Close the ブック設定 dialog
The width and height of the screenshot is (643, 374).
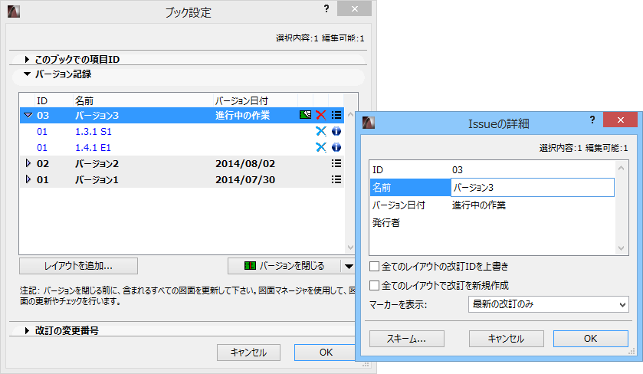click(x=355, y=8)
